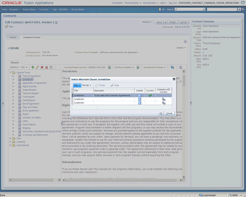The image size is (246, 197).
Task: Click the pencil edit clause icon
Action: pos(37,67)
